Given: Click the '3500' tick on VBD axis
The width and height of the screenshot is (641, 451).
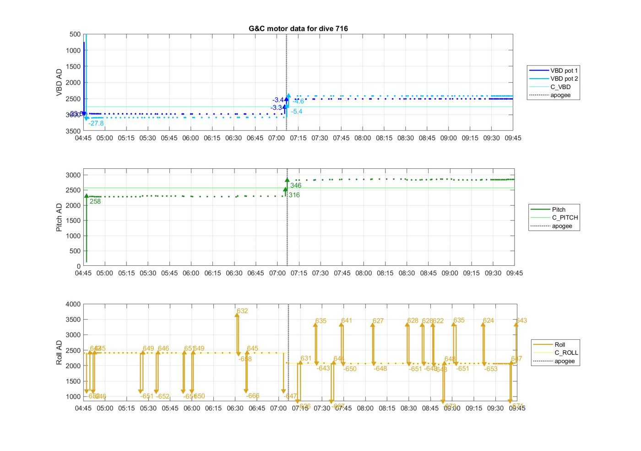Looking at the screenshot, I should (x=73, y=131).
